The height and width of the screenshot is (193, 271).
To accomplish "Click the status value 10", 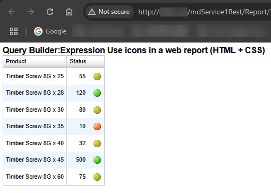I will coord(82,126).
